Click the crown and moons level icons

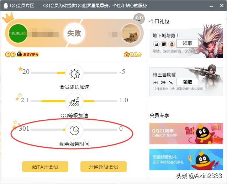click(133, 54)
